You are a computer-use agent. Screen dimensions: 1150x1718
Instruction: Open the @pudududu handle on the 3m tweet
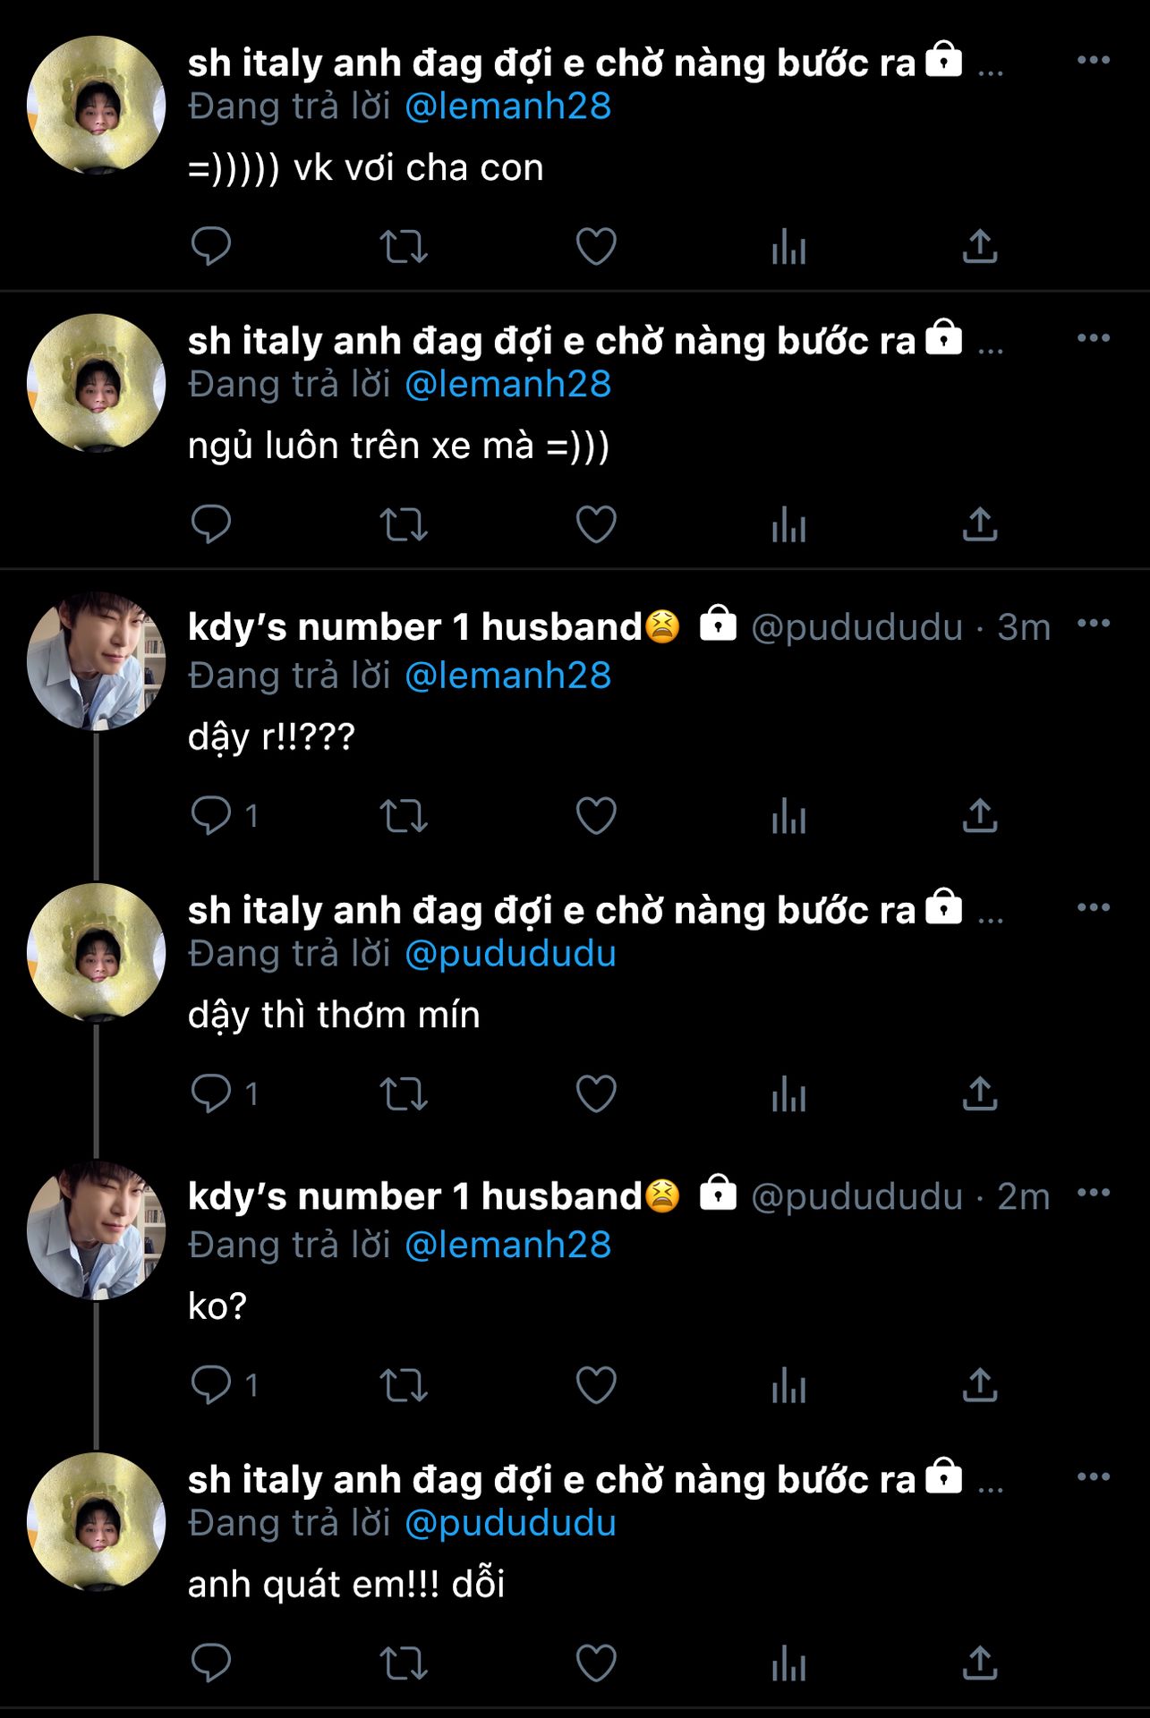point(856,627)
